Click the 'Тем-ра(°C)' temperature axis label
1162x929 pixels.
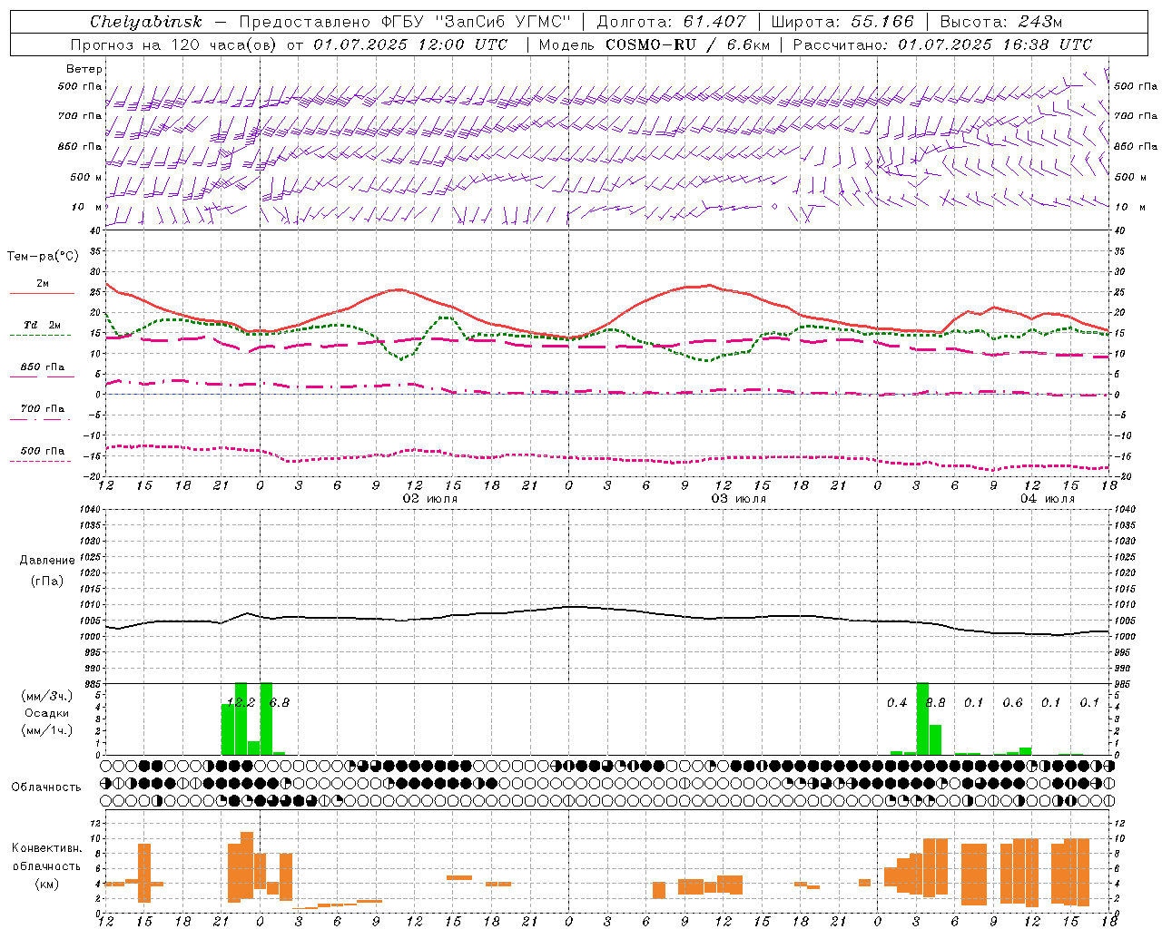43,257
